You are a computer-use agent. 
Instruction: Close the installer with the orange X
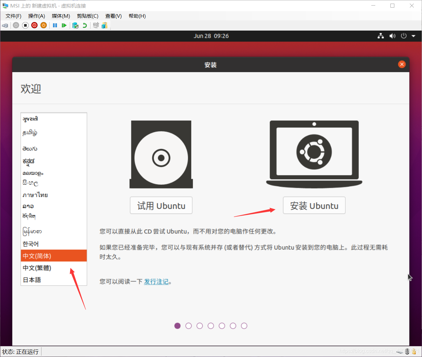click(x=402, y=64)
